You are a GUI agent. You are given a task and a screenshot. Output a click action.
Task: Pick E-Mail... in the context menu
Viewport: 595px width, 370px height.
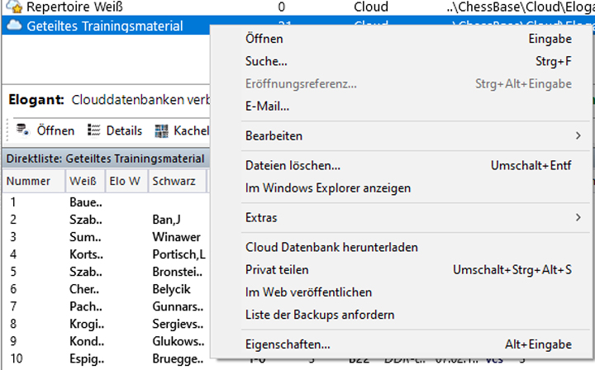point(267,106)
